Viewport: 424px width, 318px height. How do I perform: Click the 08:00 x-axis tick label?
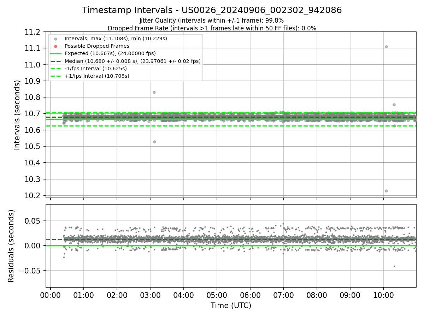[317, 295]
